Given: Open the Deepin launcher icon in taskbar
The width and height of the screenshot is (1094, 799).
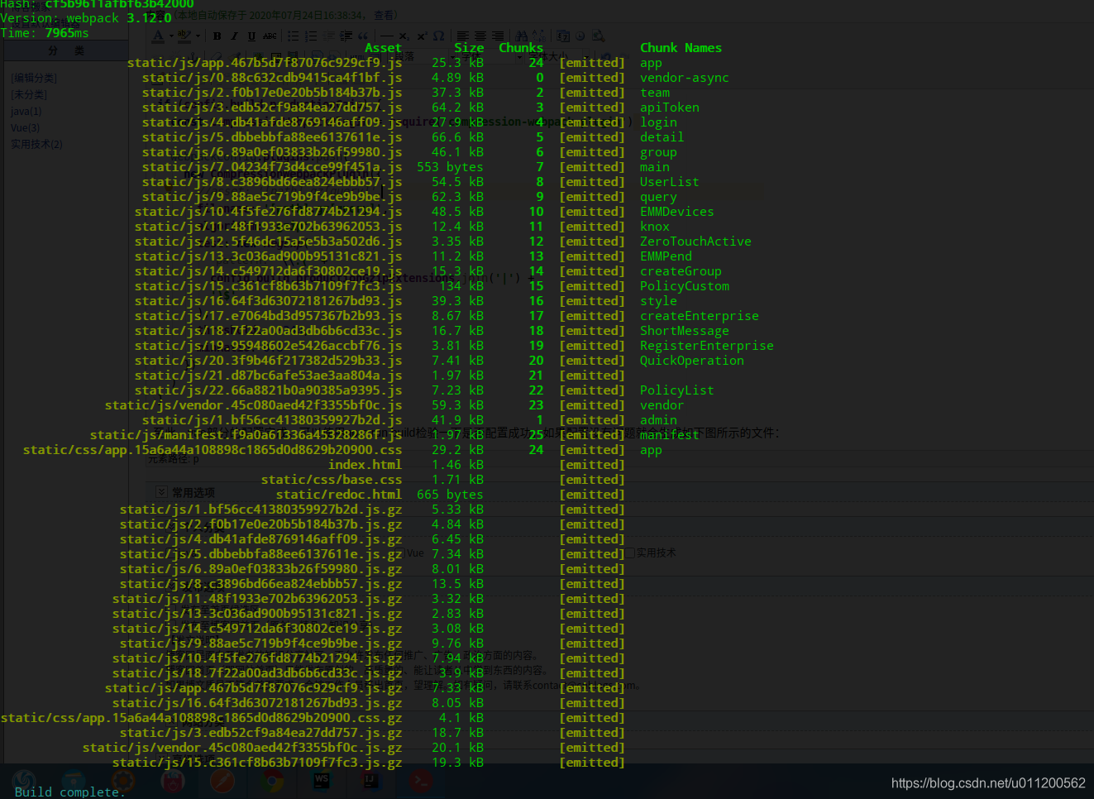Looking at the screenshot, I should 24,781.
